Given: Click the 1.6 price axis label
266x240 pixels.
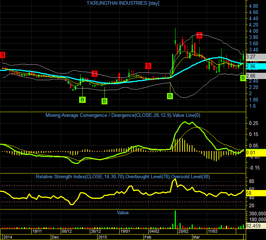Looking at the screenshot, I should [252, 106].
